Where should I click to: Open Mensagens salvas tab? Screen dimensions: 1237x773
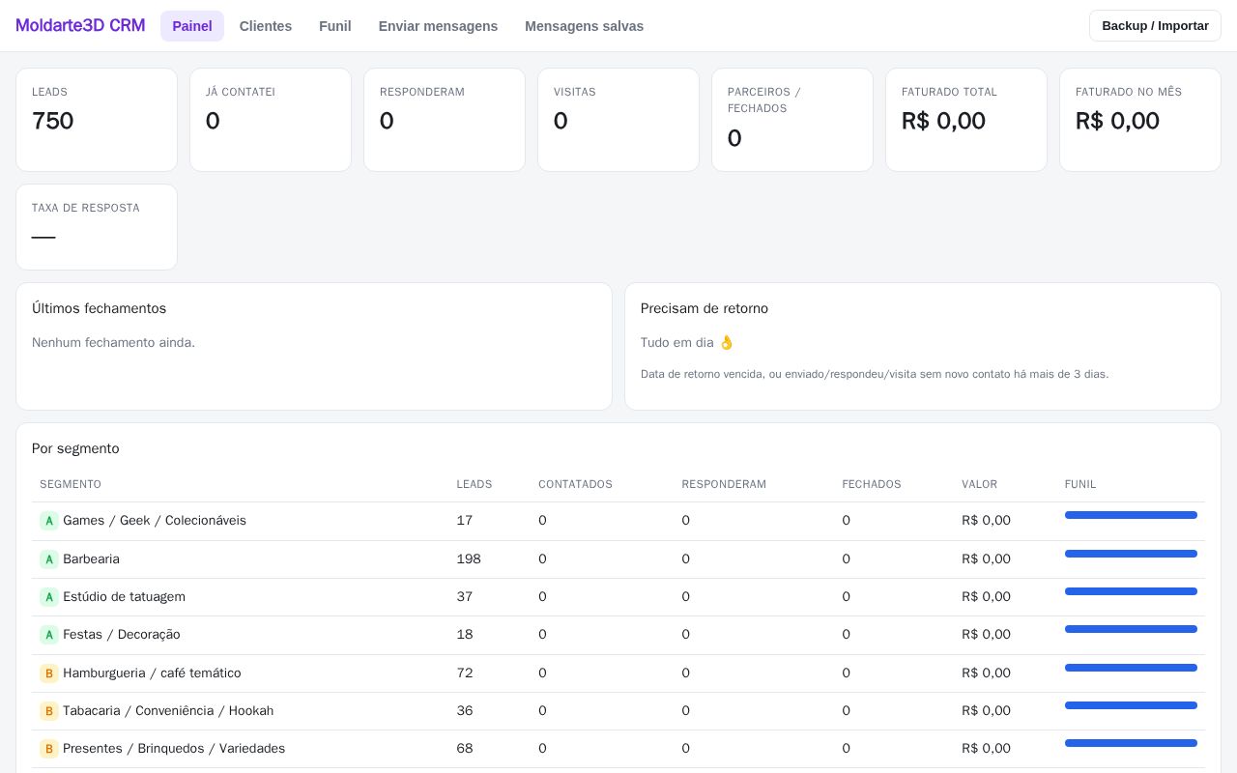(x=584, y=26)
